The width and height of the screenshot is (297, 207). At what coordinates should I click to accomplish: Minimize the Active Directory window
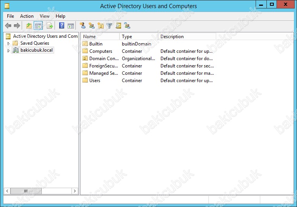coord(261,5)
